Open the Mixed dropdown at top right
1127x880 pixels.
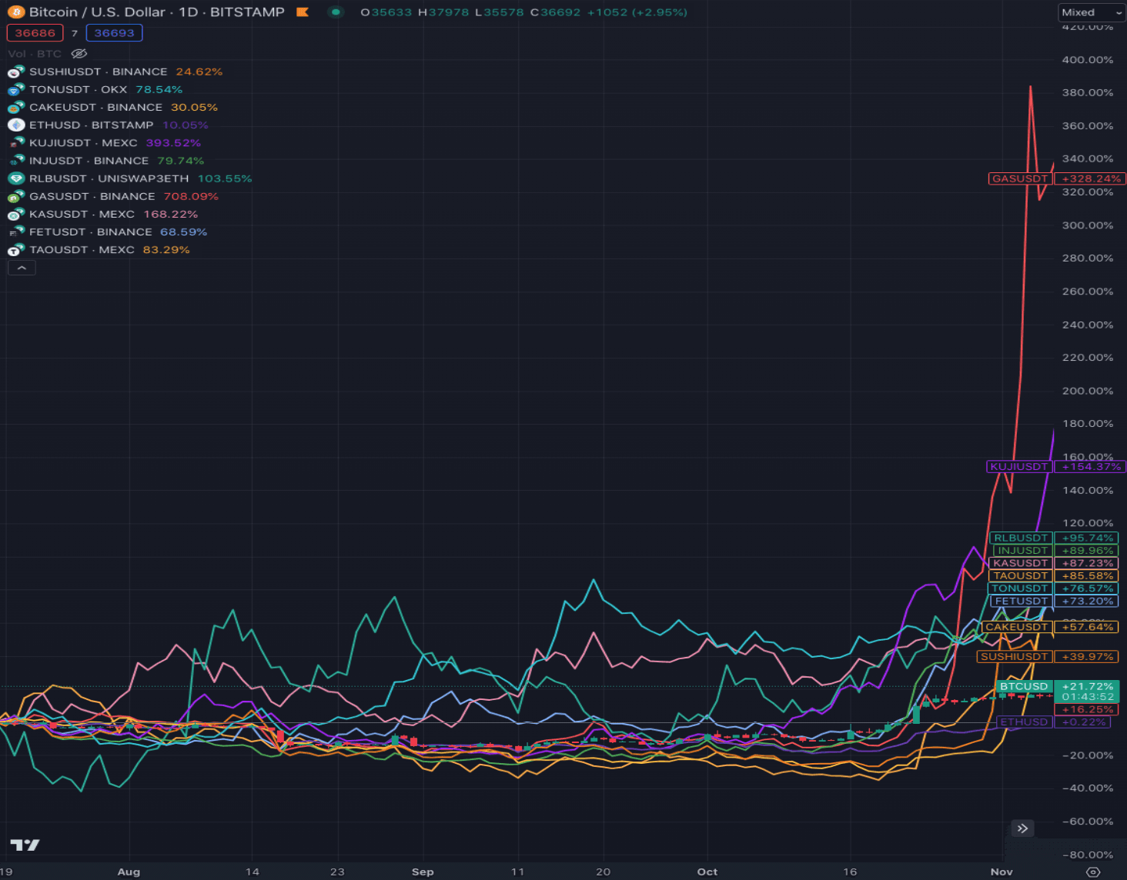pyautogui.click(x=1092, y=12)
